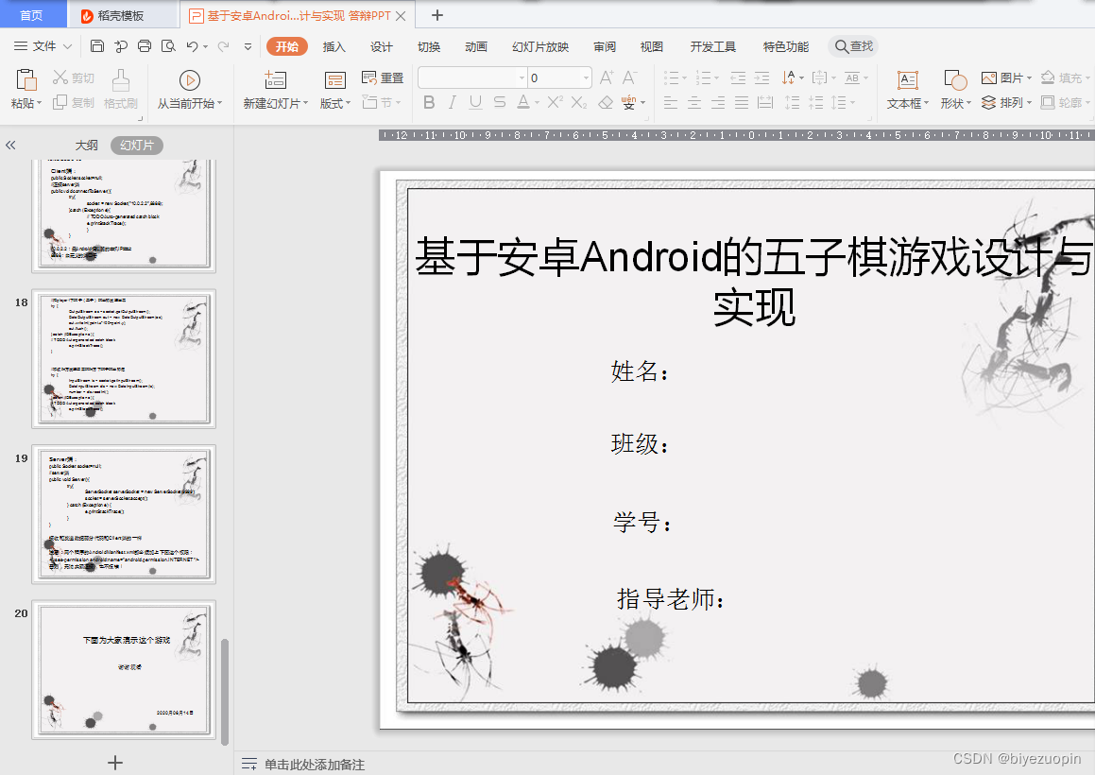Select slide 20 thumbnail in sidebar
The image size is (1095, 775).
coord(123,669)
